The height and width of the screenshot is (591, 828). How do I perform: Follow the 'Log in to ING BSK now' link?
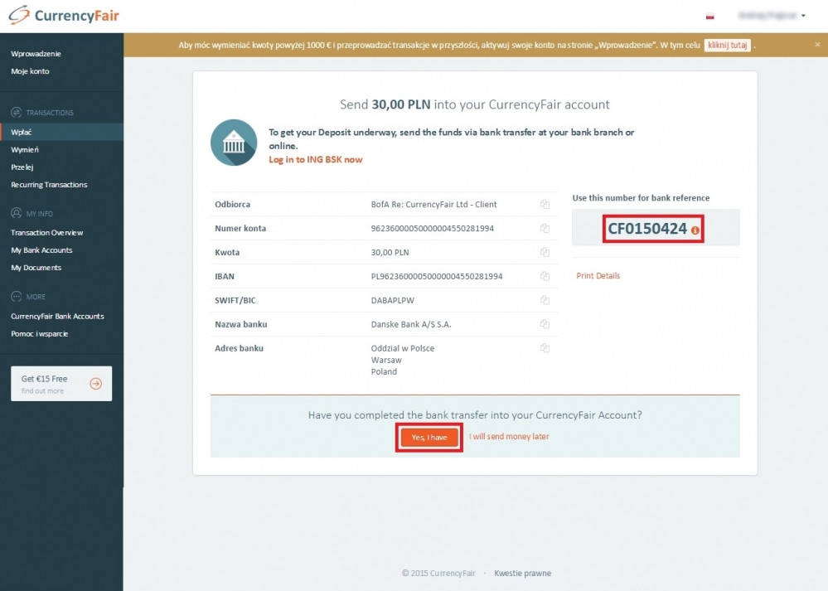coord(316,159)
